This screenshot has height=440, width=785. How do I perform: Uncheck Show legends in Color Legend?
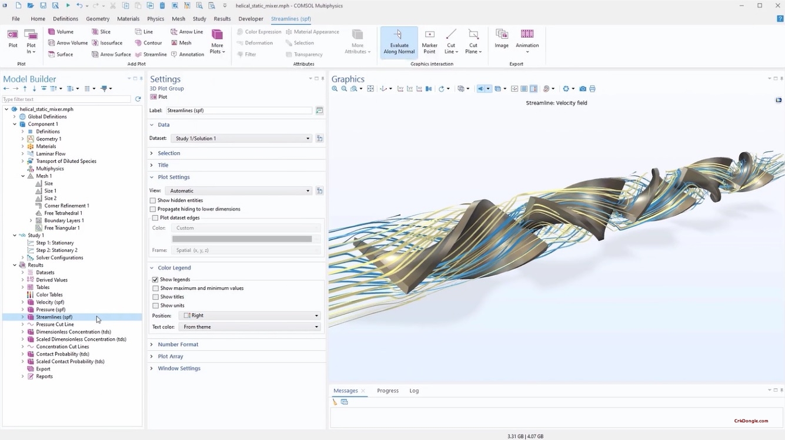click(x=155, y=280)
